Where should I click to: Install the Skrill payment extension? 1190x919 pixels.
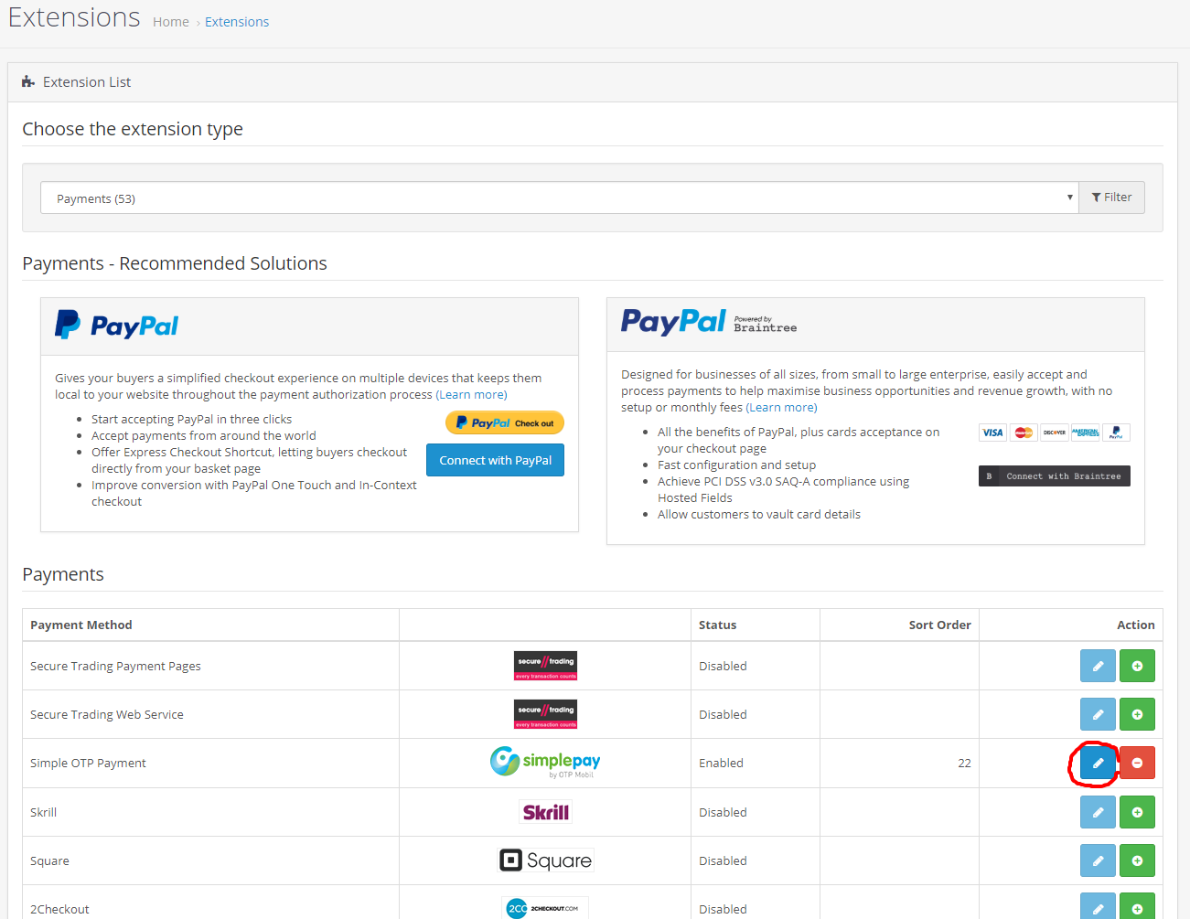(x=1137, y=812)
